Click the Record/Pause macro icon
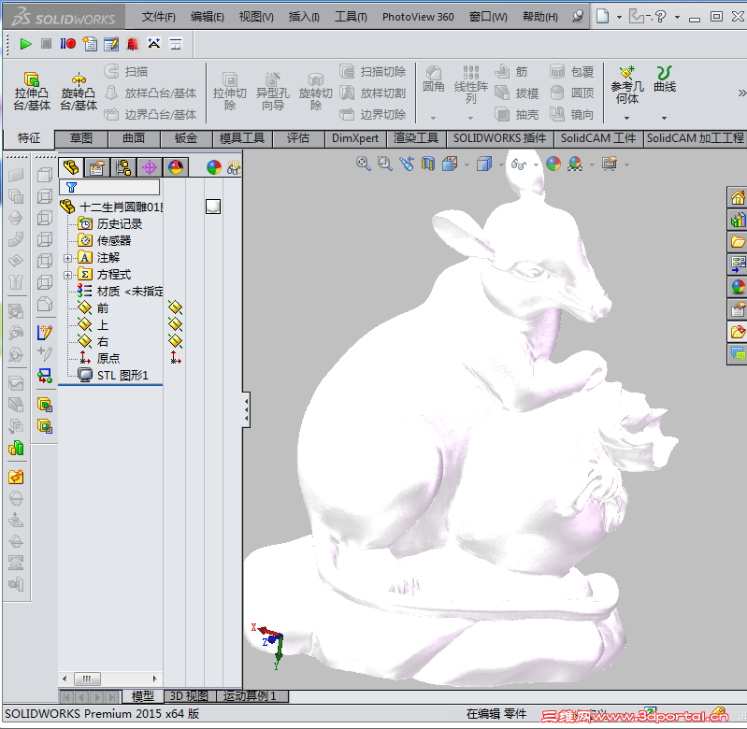Image resolution: width=747 pixels, height=729 pixels. 67,44
